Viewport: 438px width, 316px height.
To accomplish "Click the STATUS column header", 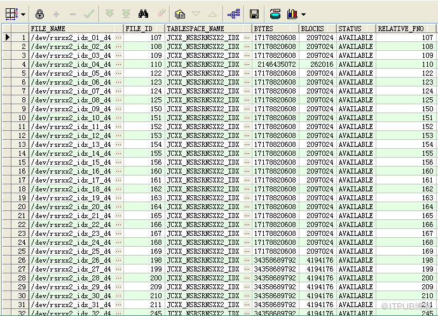I will tap(356, 29).
